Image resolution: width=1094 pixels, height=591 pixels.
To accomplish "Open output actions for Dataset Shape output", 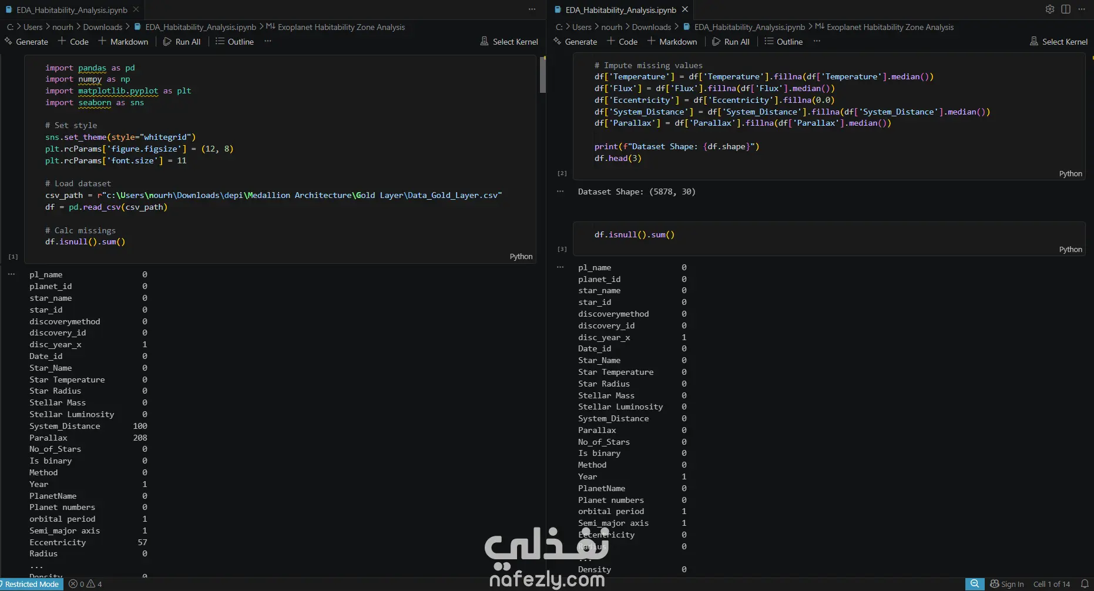I will click(560, 192).
